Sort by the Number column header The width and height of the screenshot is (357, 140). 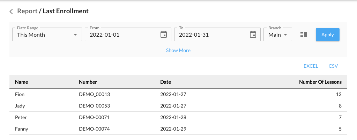88,82
